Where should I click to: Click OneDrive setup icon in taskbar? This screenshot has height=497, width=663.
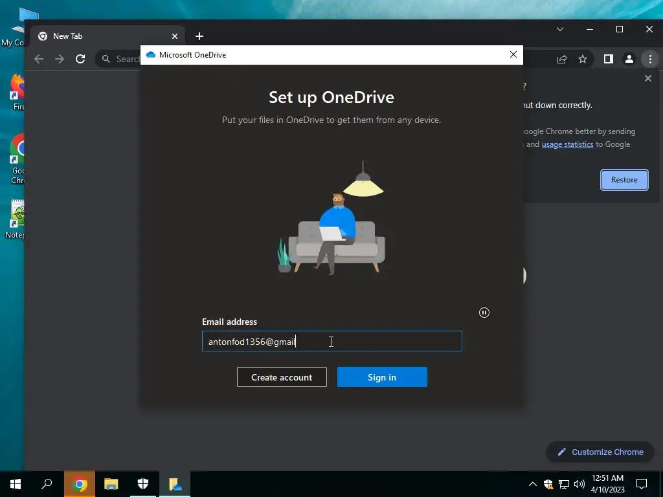(x=175, y=484)
